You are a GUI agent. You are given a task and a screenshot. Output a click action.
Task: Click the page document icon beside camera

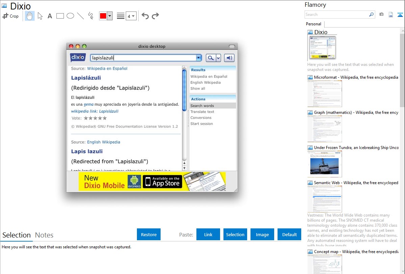tap(391, 15)
